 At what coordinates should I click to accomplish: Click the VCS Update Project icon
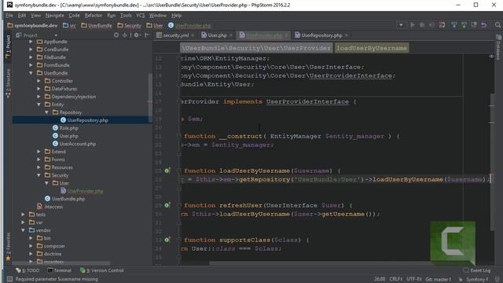[x=454, y=25]
